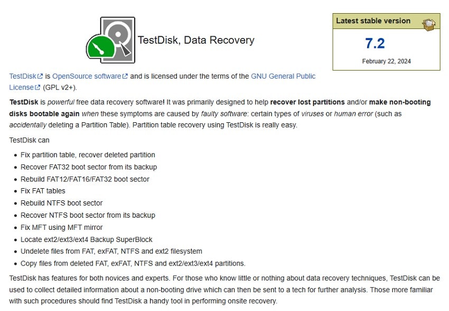449x311 pixels.
Task: Click external link icon after OpenSource software
Action: point(125,76)
